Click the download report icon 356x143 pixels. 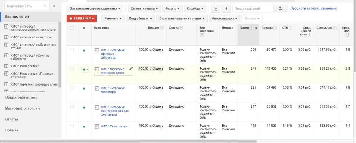click(x=226, y=9)
